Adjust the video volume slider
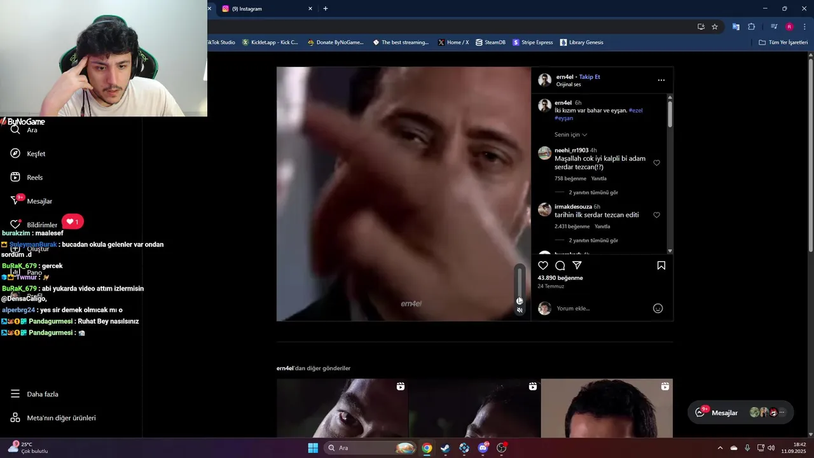 click(x=520, y=285)
